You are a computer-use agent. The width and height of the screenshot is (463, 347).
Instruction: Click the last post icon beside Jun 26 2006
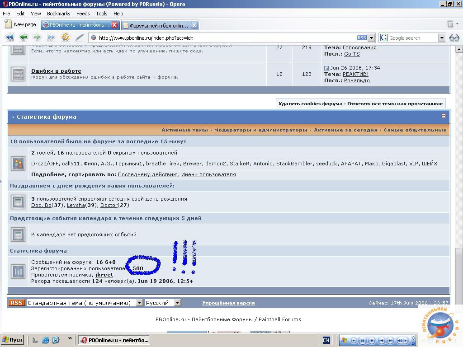point(326,68)
